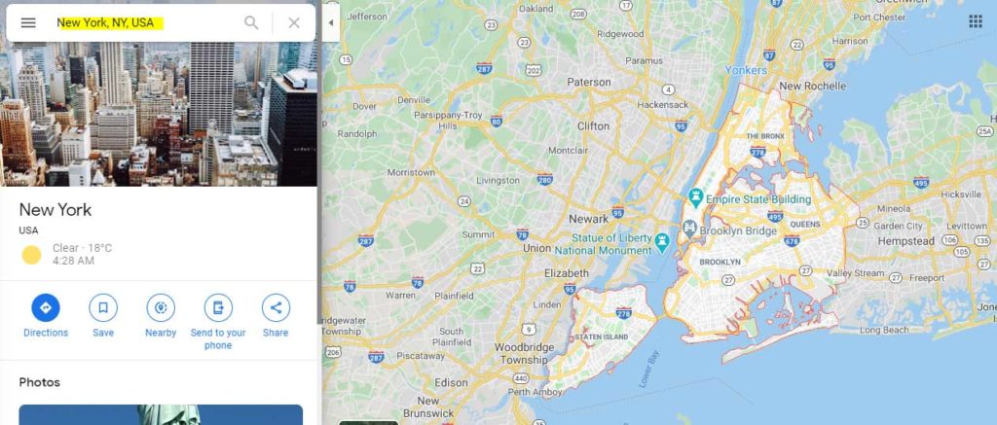The width and height of the screenshot is (997, 425).
Task: Click the Yonkers city label
Action: pos(746,70)
